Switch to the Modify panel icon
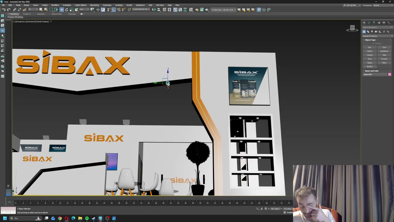This screenshot has width=394, height=222. (x=369, y=23)
